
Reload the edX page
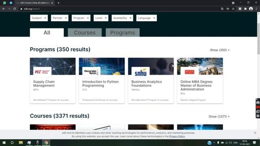pos(15,9)
